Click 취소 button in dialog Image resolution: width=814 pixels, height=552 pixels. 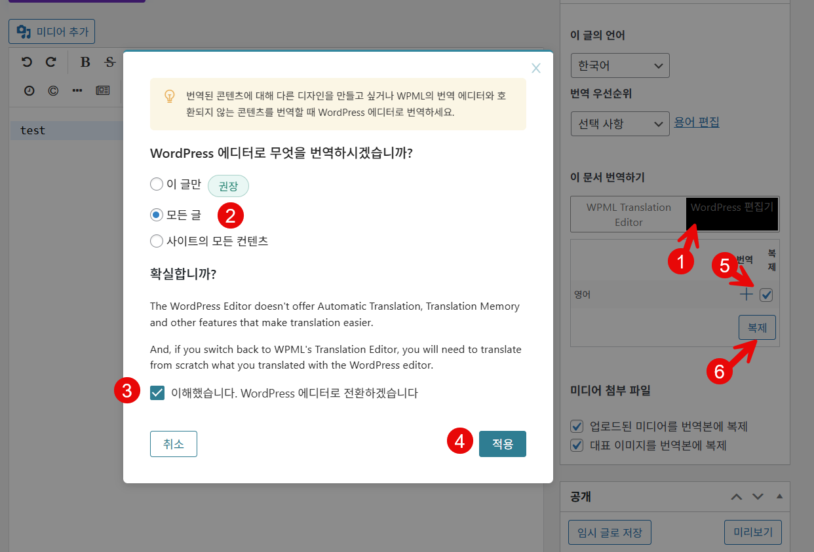click(174, 444)
